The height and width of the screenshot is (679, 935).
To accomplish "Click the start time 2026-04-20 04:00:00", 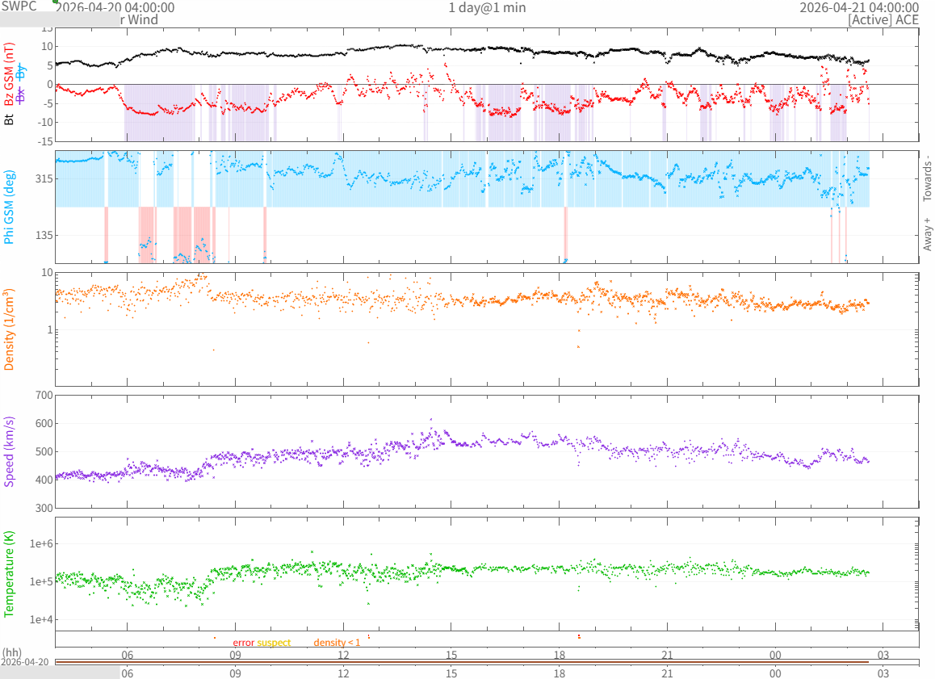I will pos(115,7).
